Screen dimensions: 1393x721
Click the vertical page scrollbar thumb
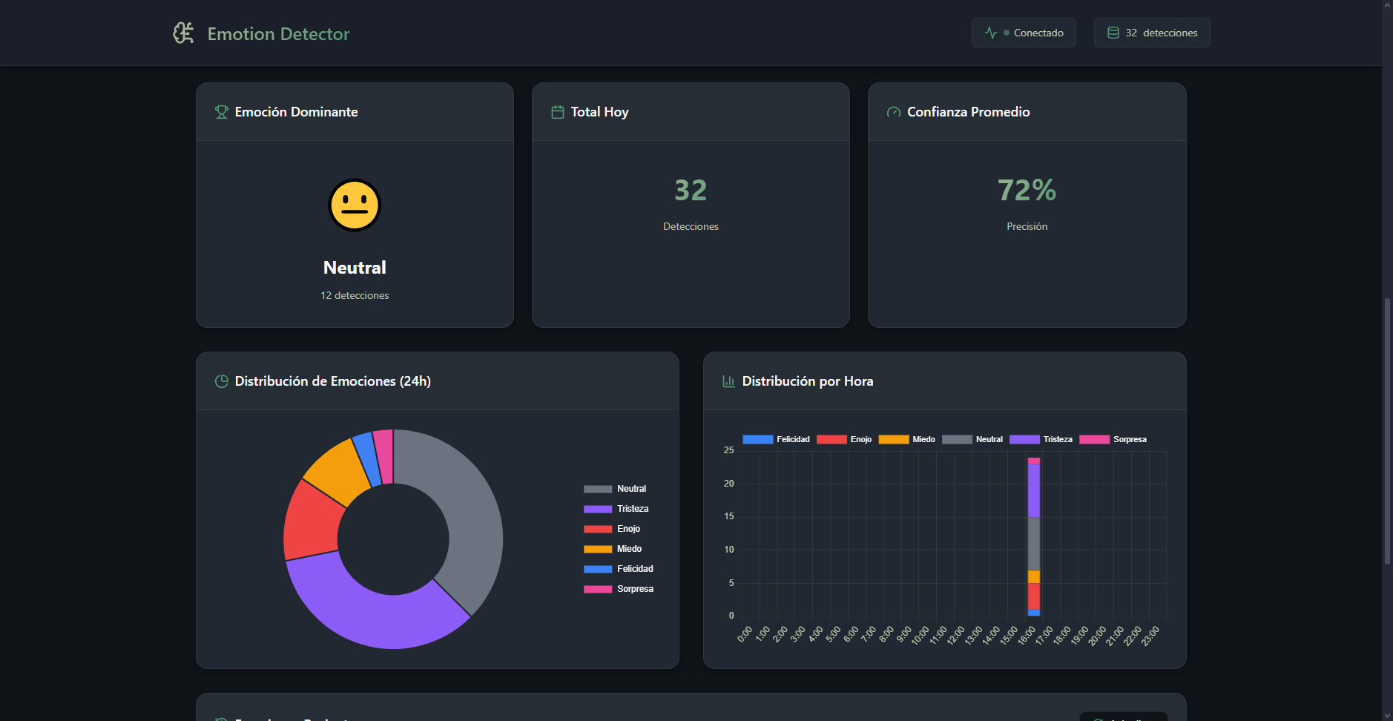click(1387, 430)
